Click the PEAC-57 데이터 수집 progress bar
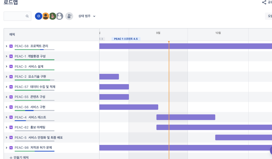 coord(34,90)
